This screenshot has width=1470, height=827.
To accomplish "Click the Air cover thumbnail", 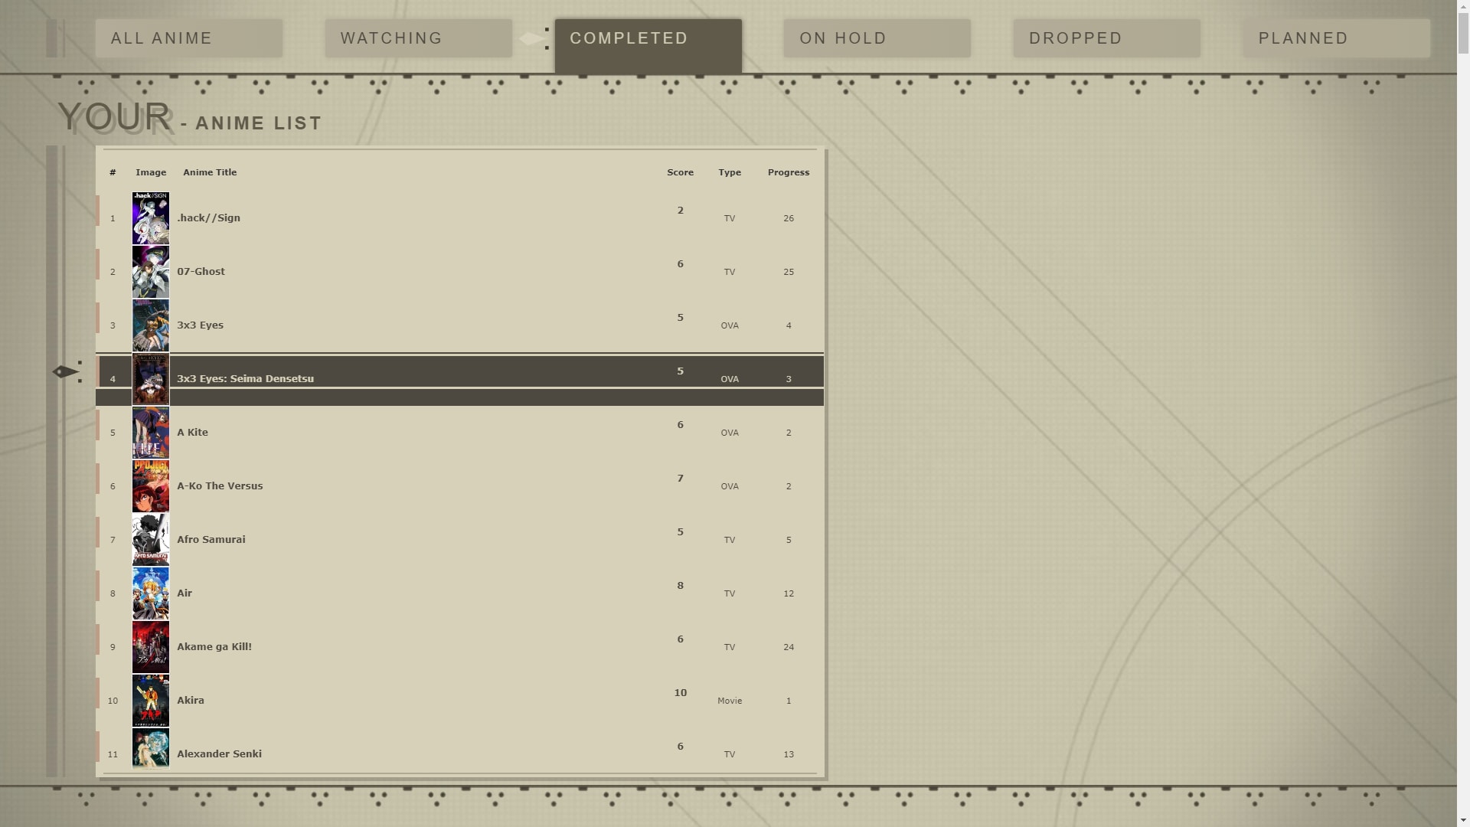I will [151, 593].
